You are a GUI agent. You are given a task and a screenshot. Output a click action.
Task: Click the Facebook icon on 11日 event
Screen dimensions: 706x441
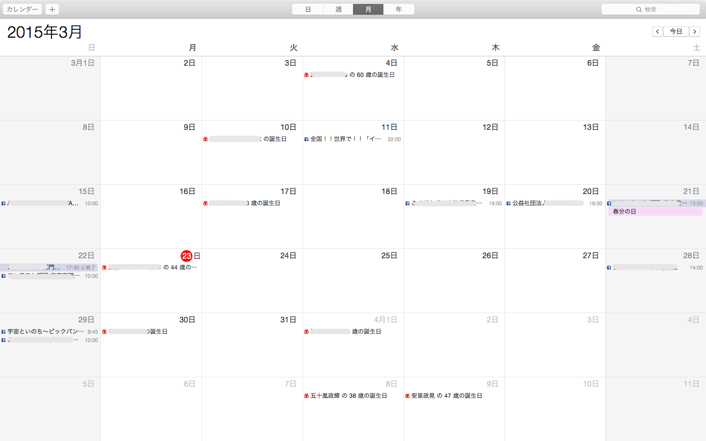tap(306, 139)
